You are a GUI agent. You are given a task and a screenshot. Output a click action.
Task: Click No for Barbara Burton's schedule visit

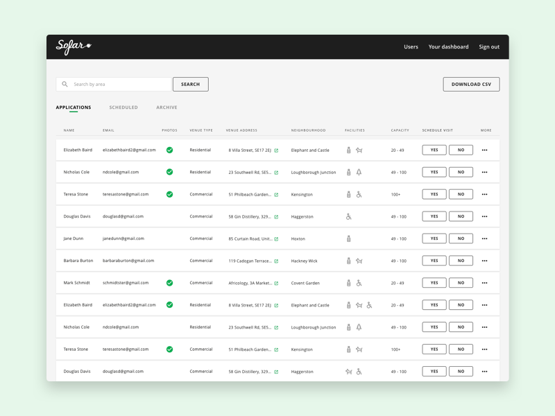pos(461,261)
